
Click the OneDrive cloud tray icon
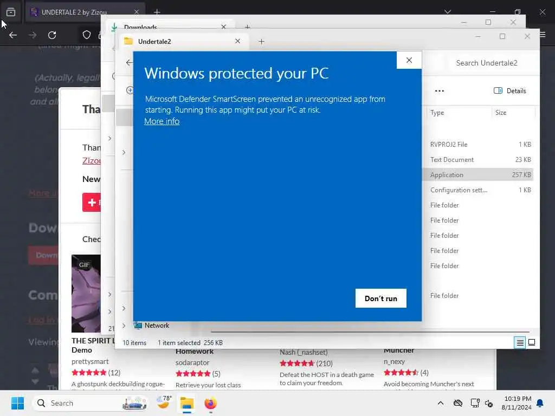458,403
